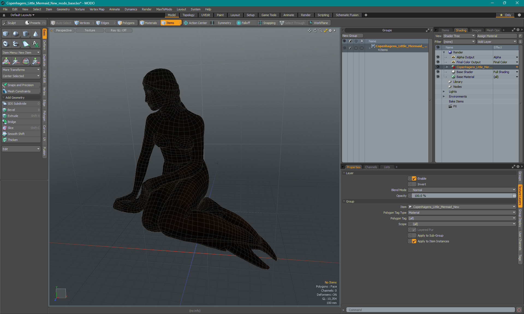Click the viewport pan move icon
Image resolution: width=524 pixels, height=314 pixels.
pos(309,31)
